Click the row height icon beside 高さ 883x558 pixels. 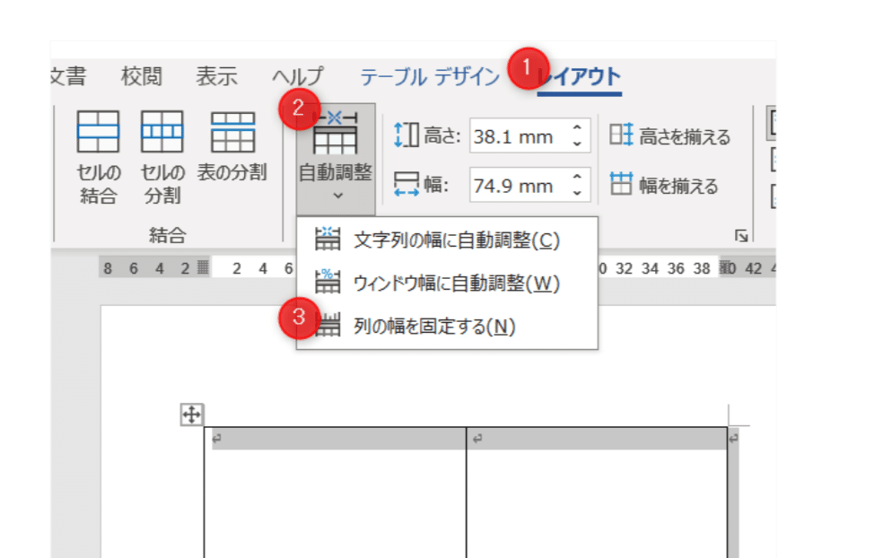pos(406,135)
